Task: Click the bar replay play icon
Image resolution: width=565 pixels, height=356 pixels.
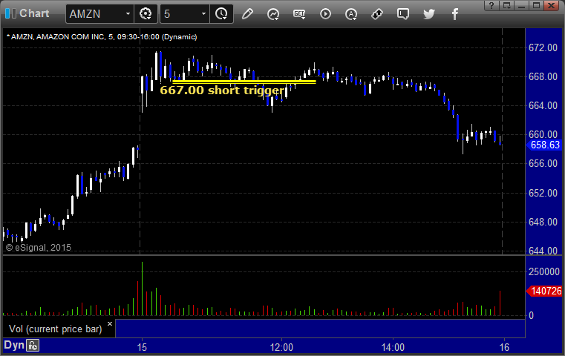Action: (325, 14)
